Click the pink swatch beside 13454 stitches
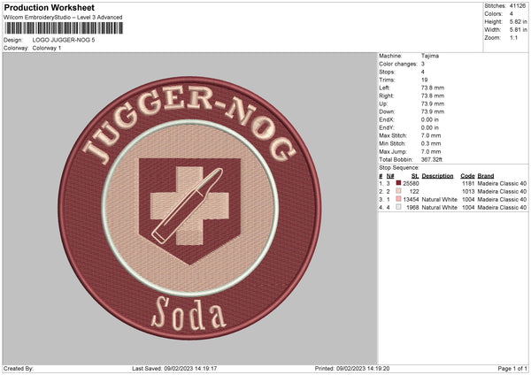The width and height of the screenshot is (531, 375). (x=398, y=199)
